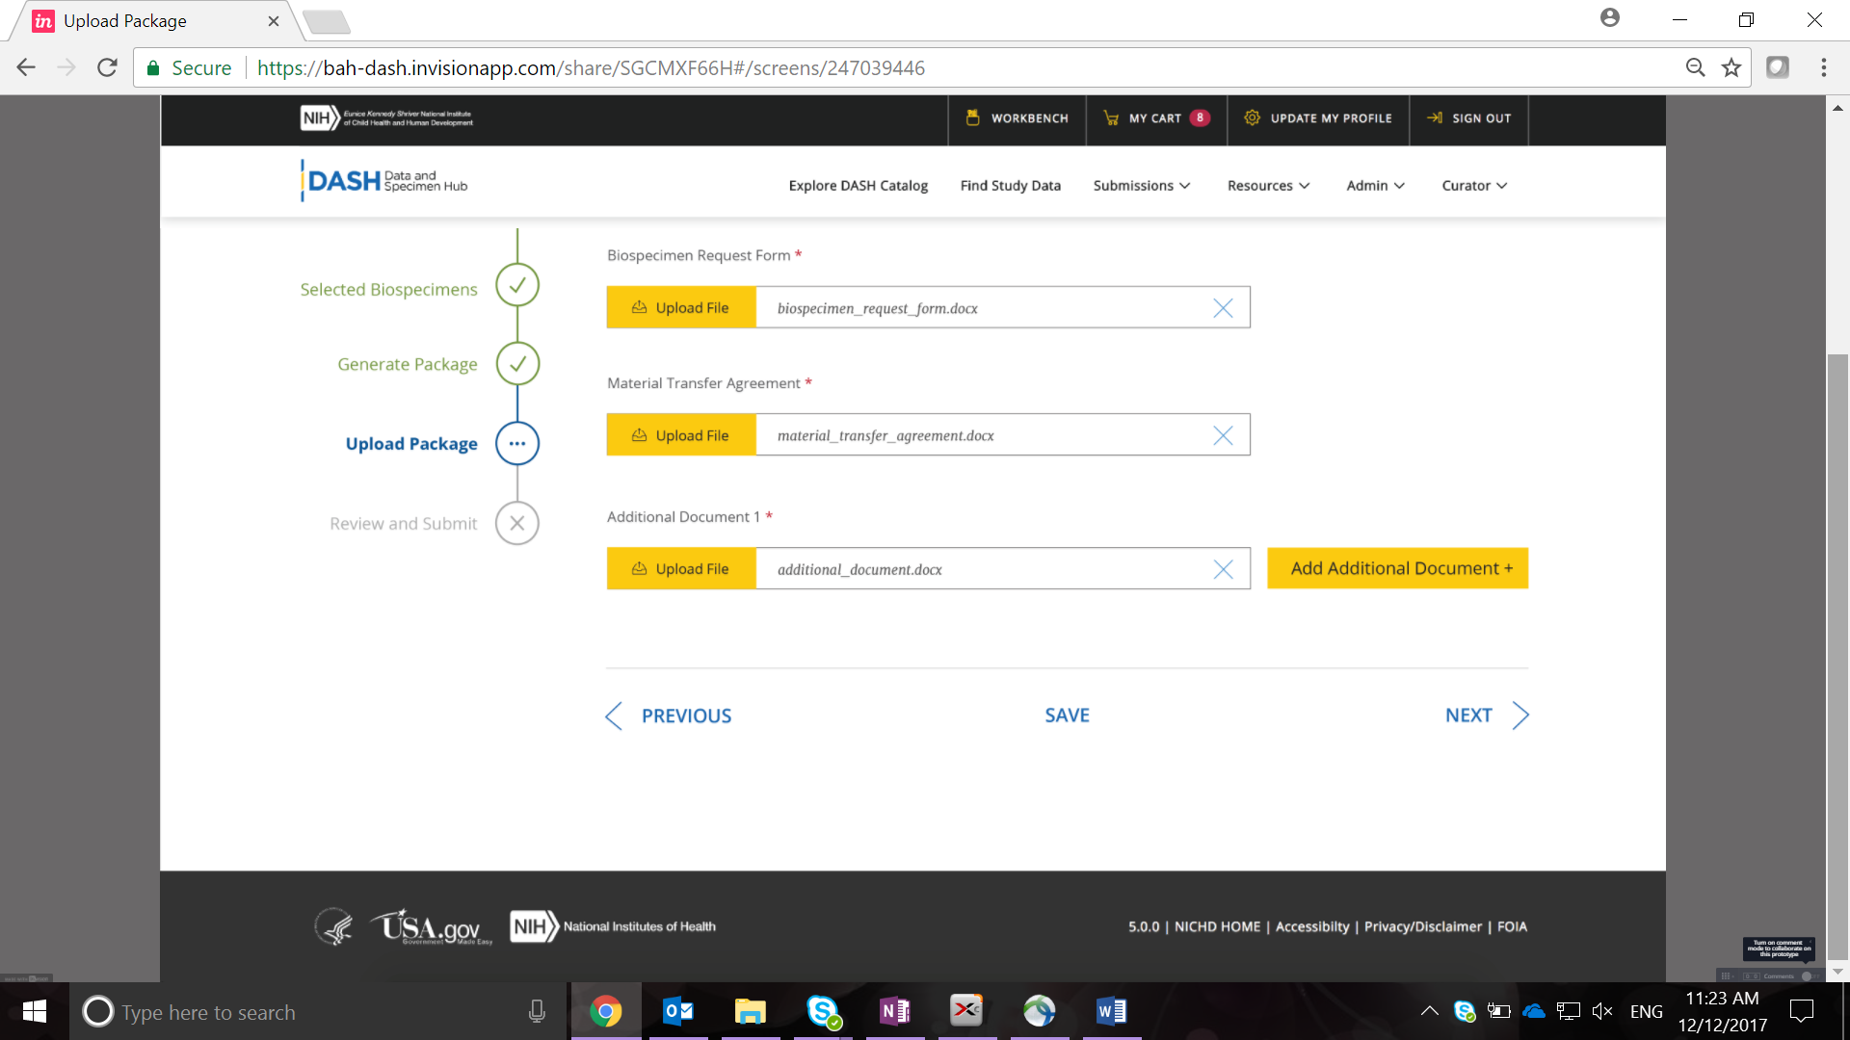This screenshot has height=1040, width=1850.
Task: Open the Admin menu
Action: (x=1375, y=185)
